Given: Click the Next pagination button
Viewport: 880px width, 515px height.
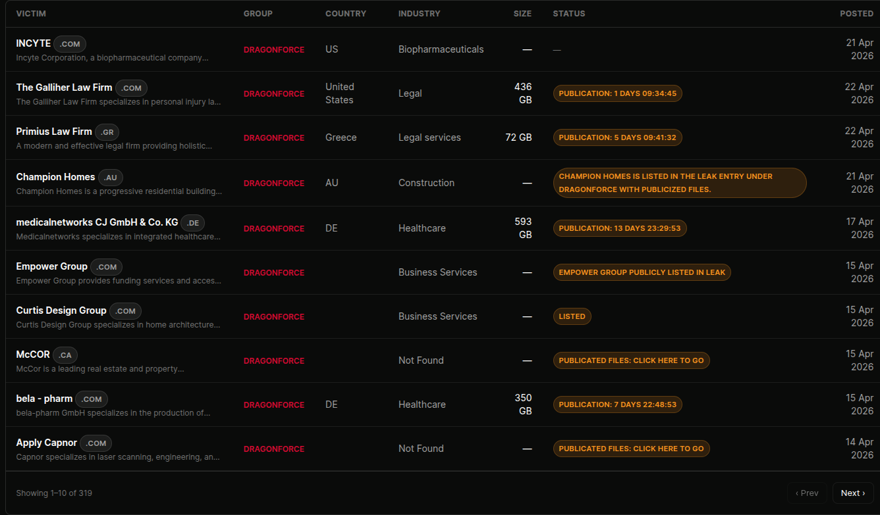Looking at the screenshot, I should 853,493.
